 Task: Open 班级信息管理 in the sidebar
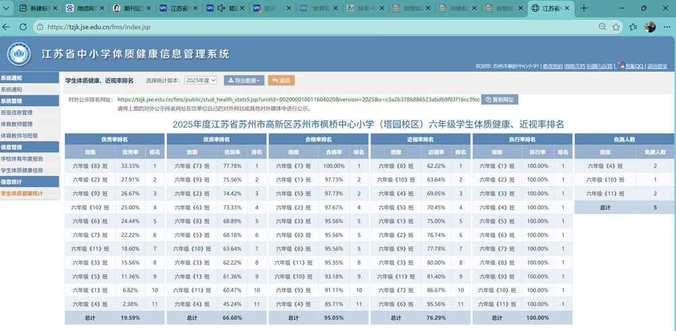coord(17,113)
